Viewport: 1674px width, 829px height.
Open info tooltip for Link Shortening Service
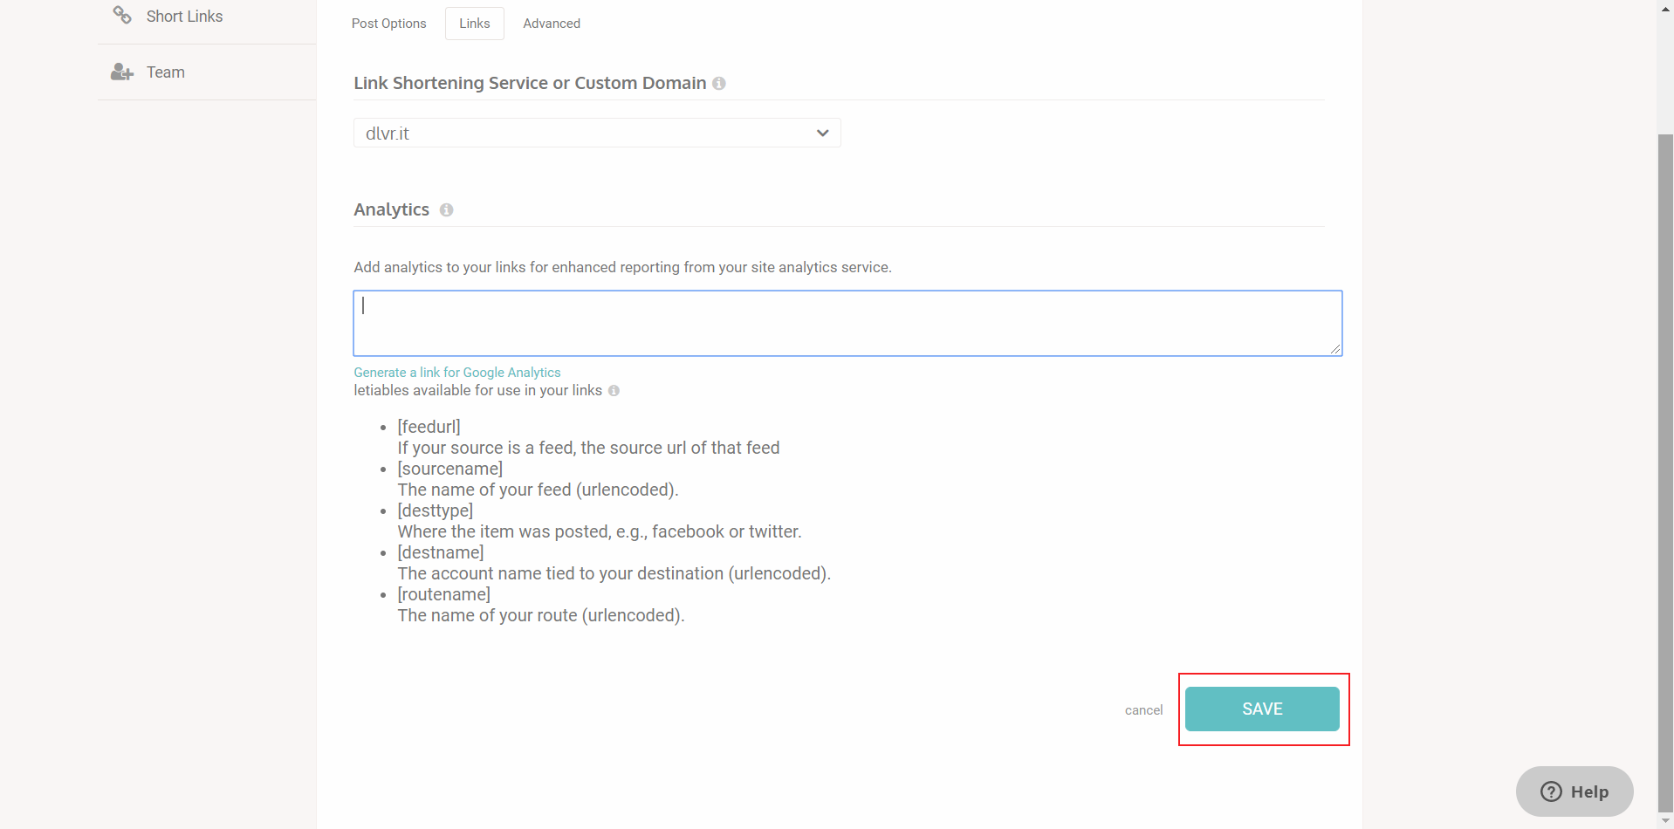(719, 84)
